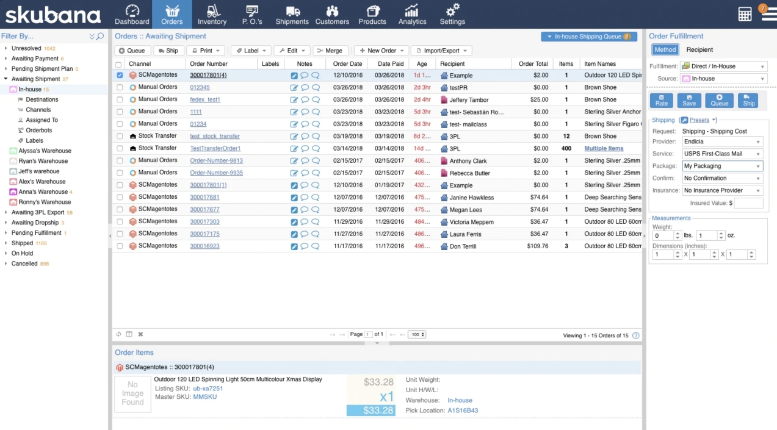Image resolution: width=777 pixels, height=430 pixels.
Task: Select the Shipments icon in the navigation bar
Action: (292, 13)
